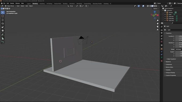Open the World properties tab
The width and height of the screenshot is (182, 102).
tap(162, 41)
